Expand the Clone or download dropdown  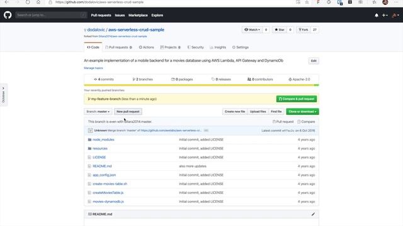(x=302, y=112)
